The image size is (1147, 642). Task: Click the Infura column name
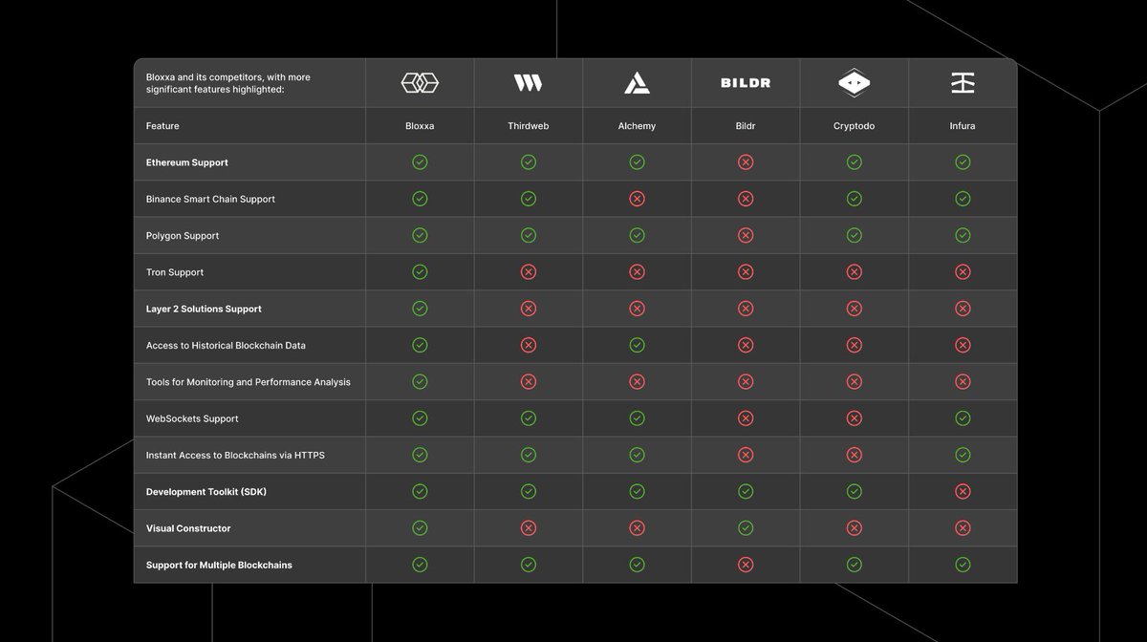point(963,126)
